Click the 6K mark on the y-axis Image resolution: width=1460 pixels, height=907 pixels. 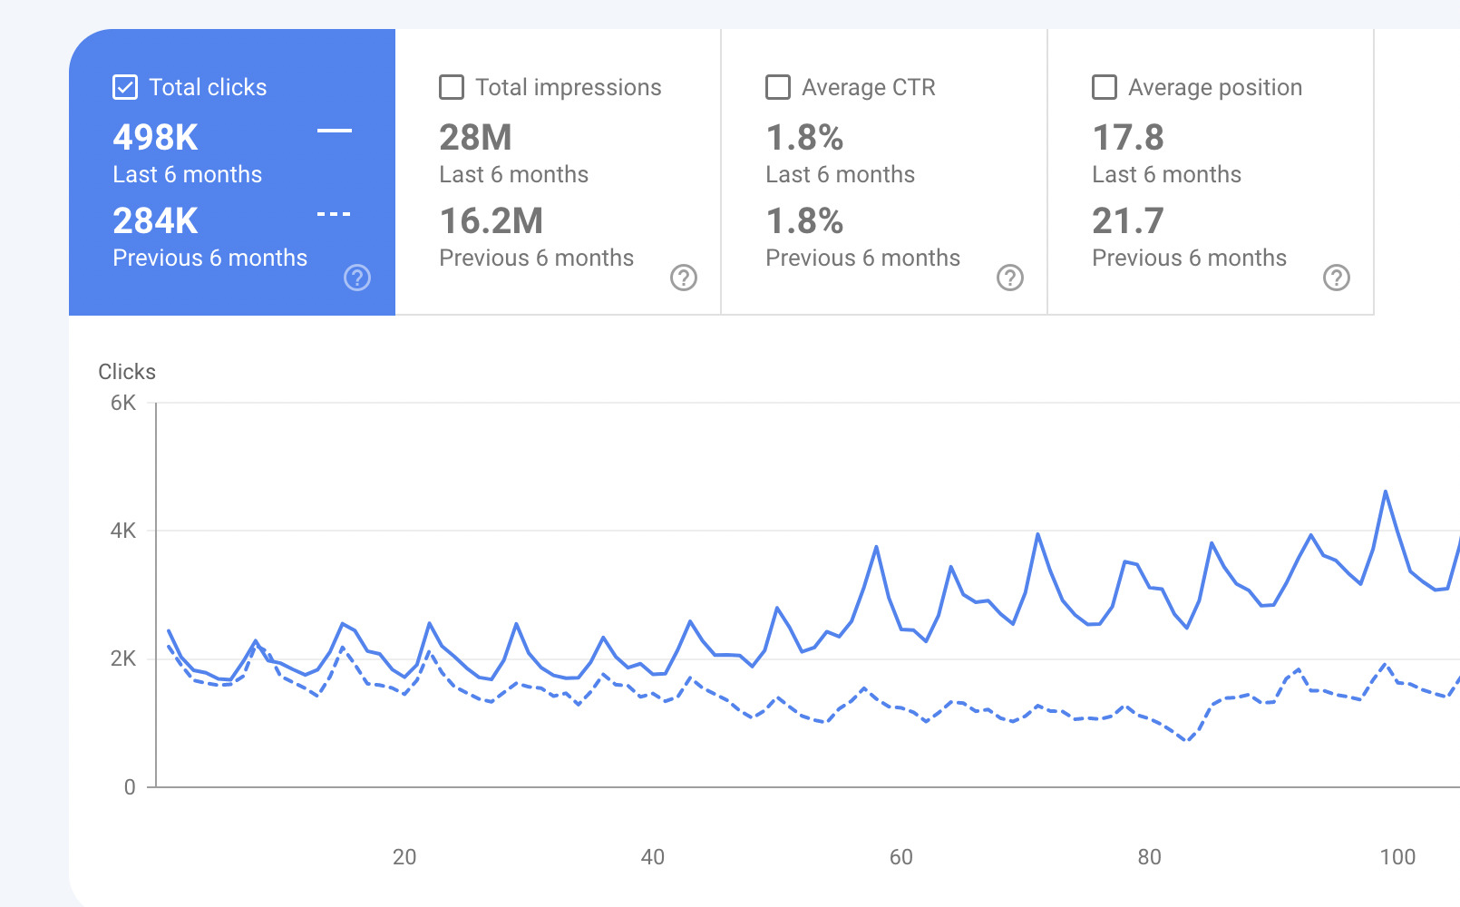(x=123, y=403)
